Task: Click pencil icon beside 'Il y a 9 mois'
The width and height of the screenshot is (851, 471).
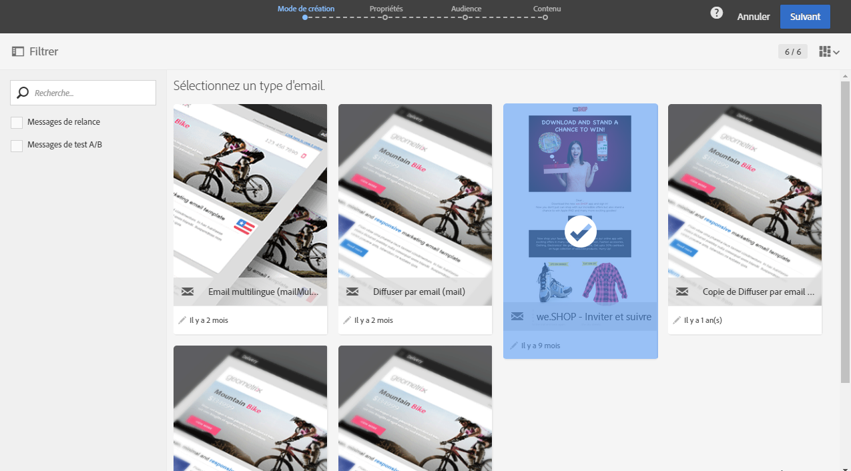Action: tap(514, 346)
